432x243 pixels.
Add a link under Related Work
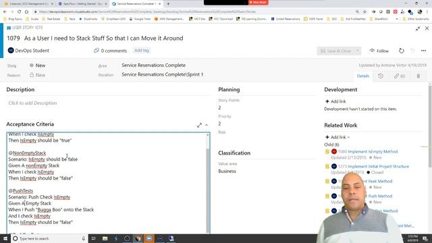[x=337, y=137]
